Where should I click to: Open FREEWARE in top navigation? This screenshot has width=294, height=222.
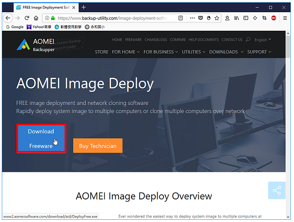[x=133, y=40]
